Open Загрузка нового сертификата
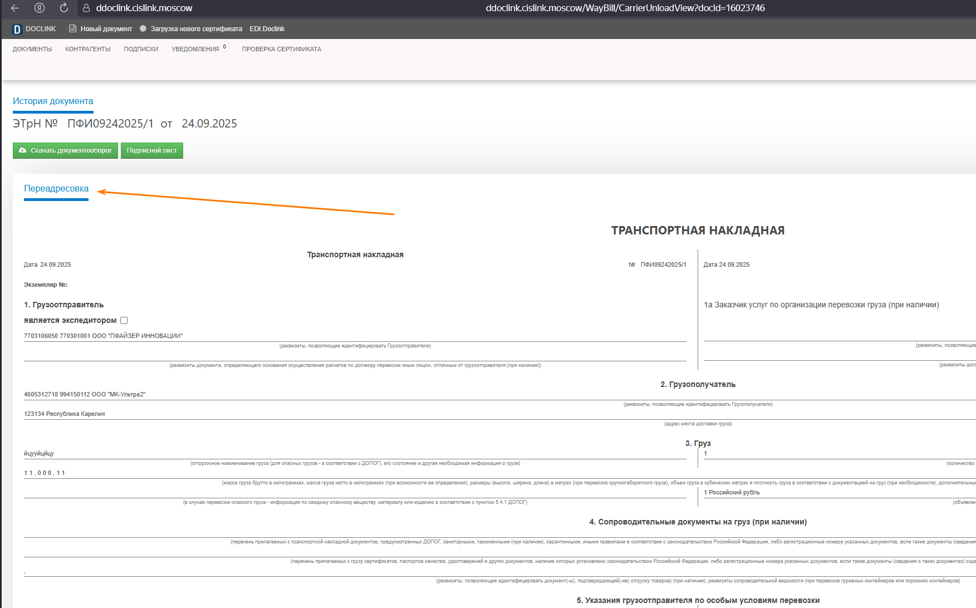 coord(196,29)
